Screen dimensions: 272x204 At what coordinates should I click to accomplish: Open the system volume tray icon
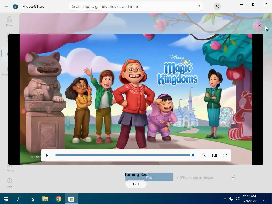pos(237,199)
